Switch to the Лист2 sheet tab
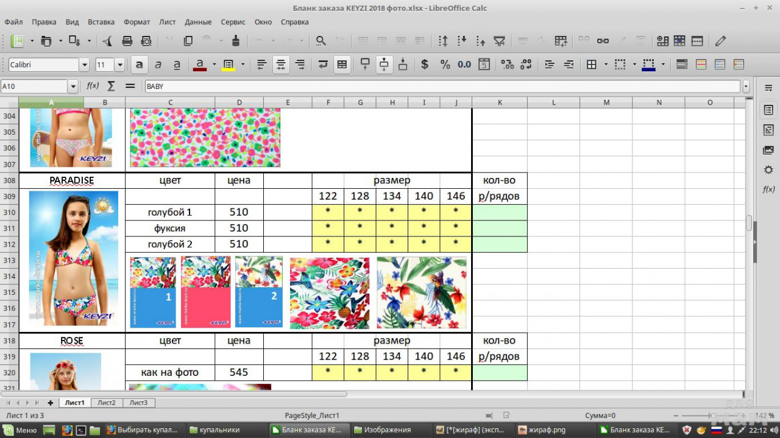The height and width of the screenshot is (438, 780). 107,403
